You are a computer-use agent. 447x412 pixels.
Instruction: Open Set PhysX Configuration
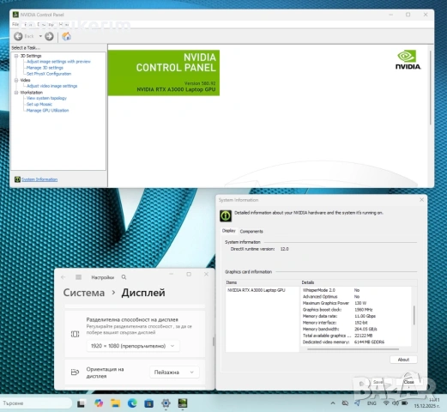tap(49, 74)
